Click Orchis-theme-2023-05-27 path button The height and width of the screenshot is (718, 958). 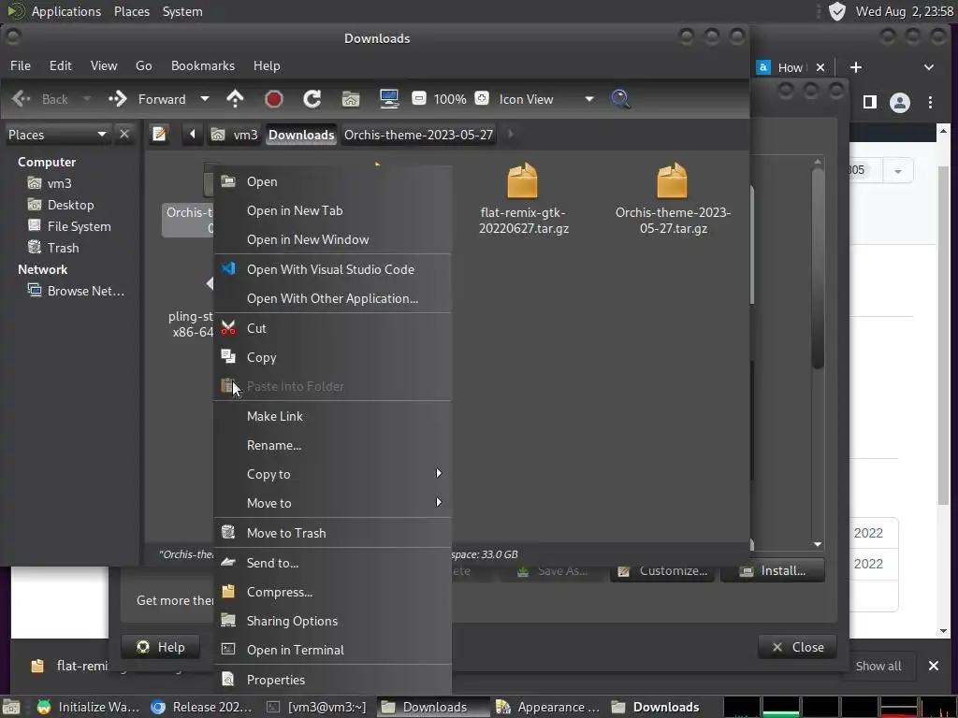[x=418, y=135]
